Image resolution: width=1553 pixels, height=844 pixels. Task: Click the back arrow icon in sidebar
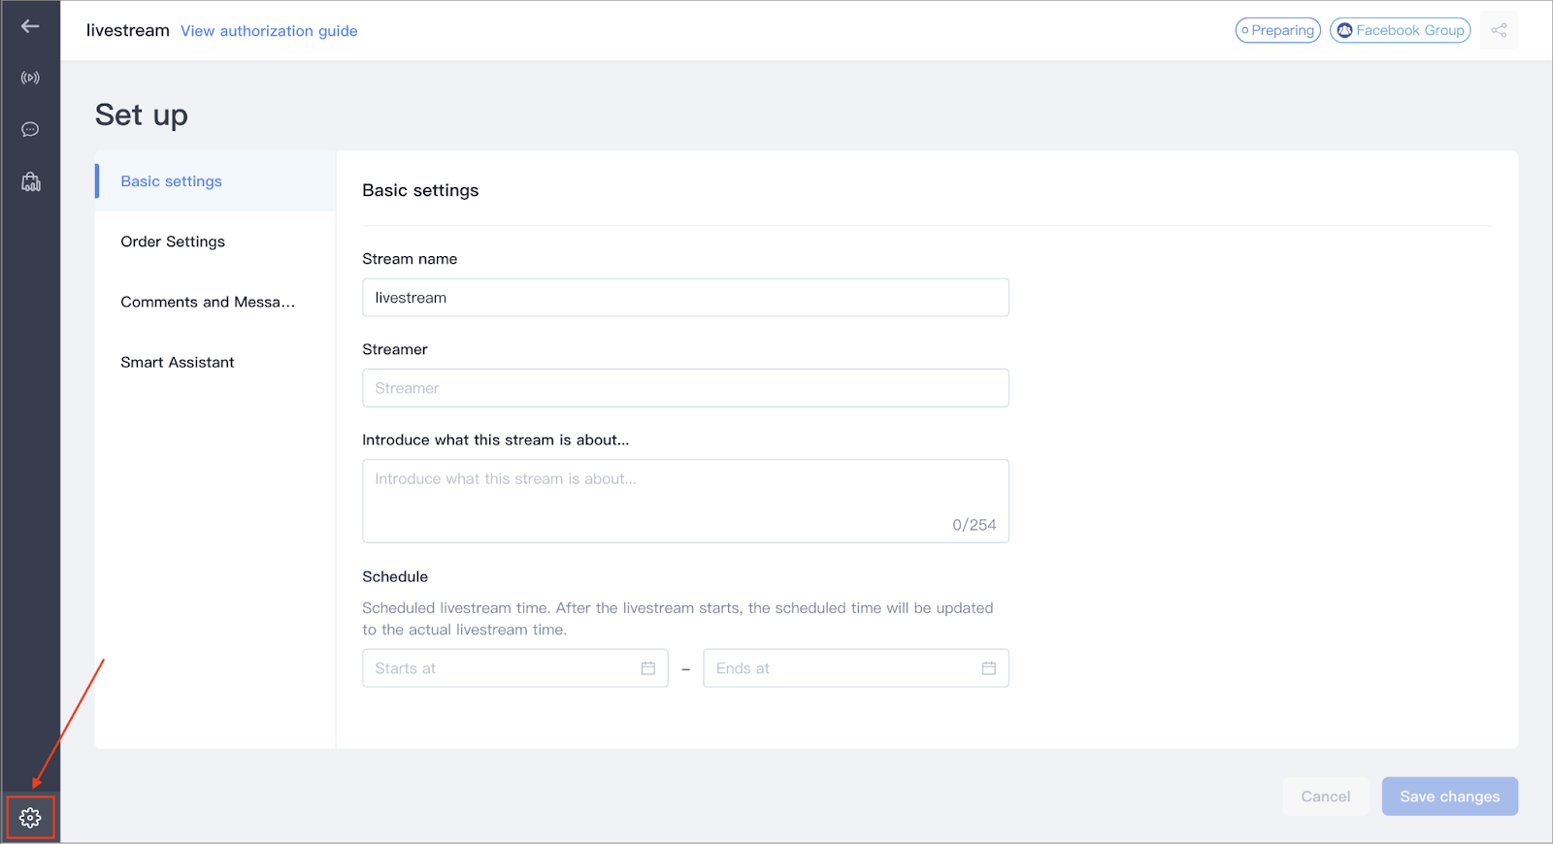point(30,26)
